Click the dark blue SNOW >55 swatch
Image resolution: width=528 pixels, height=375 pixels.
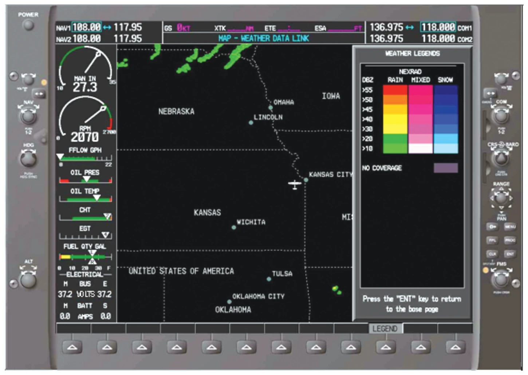coord(446,90)
